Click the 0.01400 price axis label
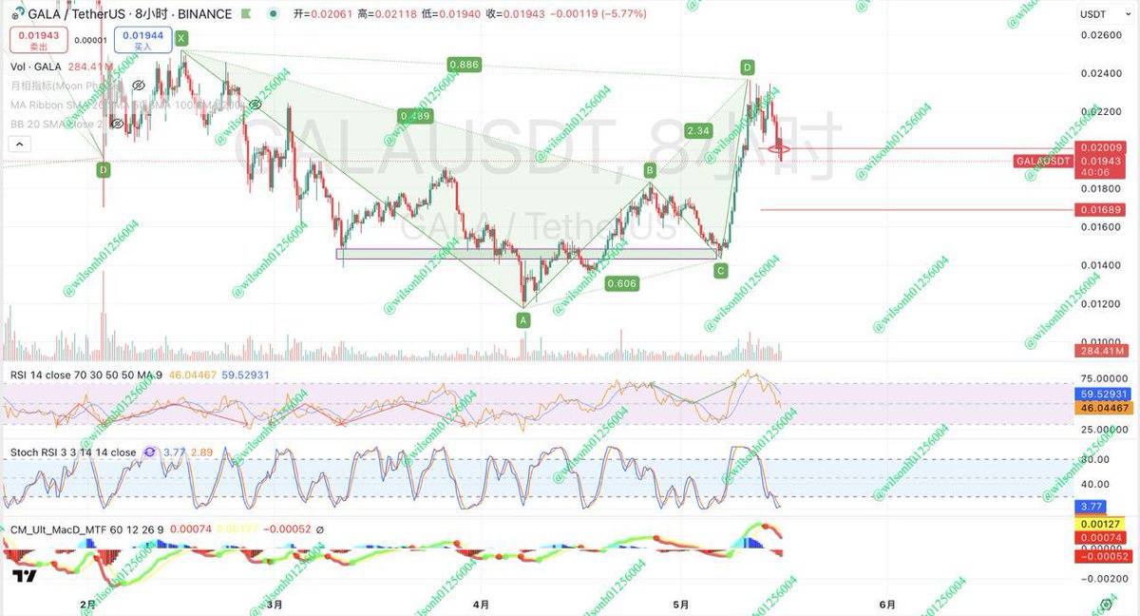This screenshot has height=616, width=1140. pos(1100,265)
